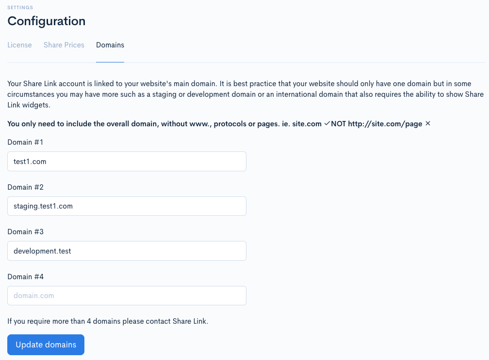Select the Domains tab
This screenshot has height=360, width=489.
[110, 45]
